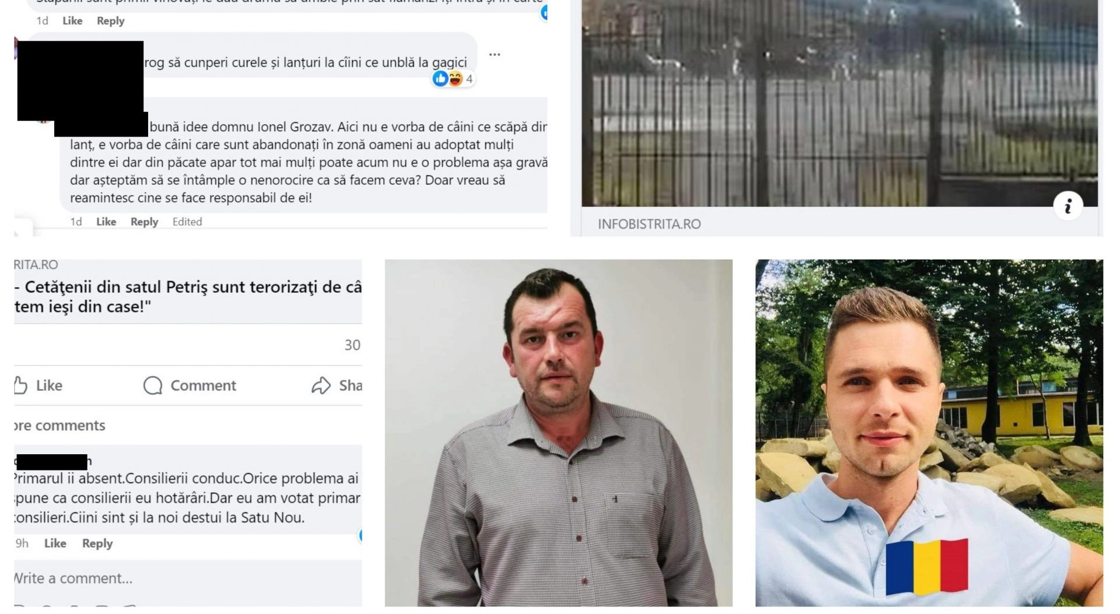Screen dimensions: 1120x614
Task: Open the three-dots menu beside the gagici comment
Action: point(495,55)
